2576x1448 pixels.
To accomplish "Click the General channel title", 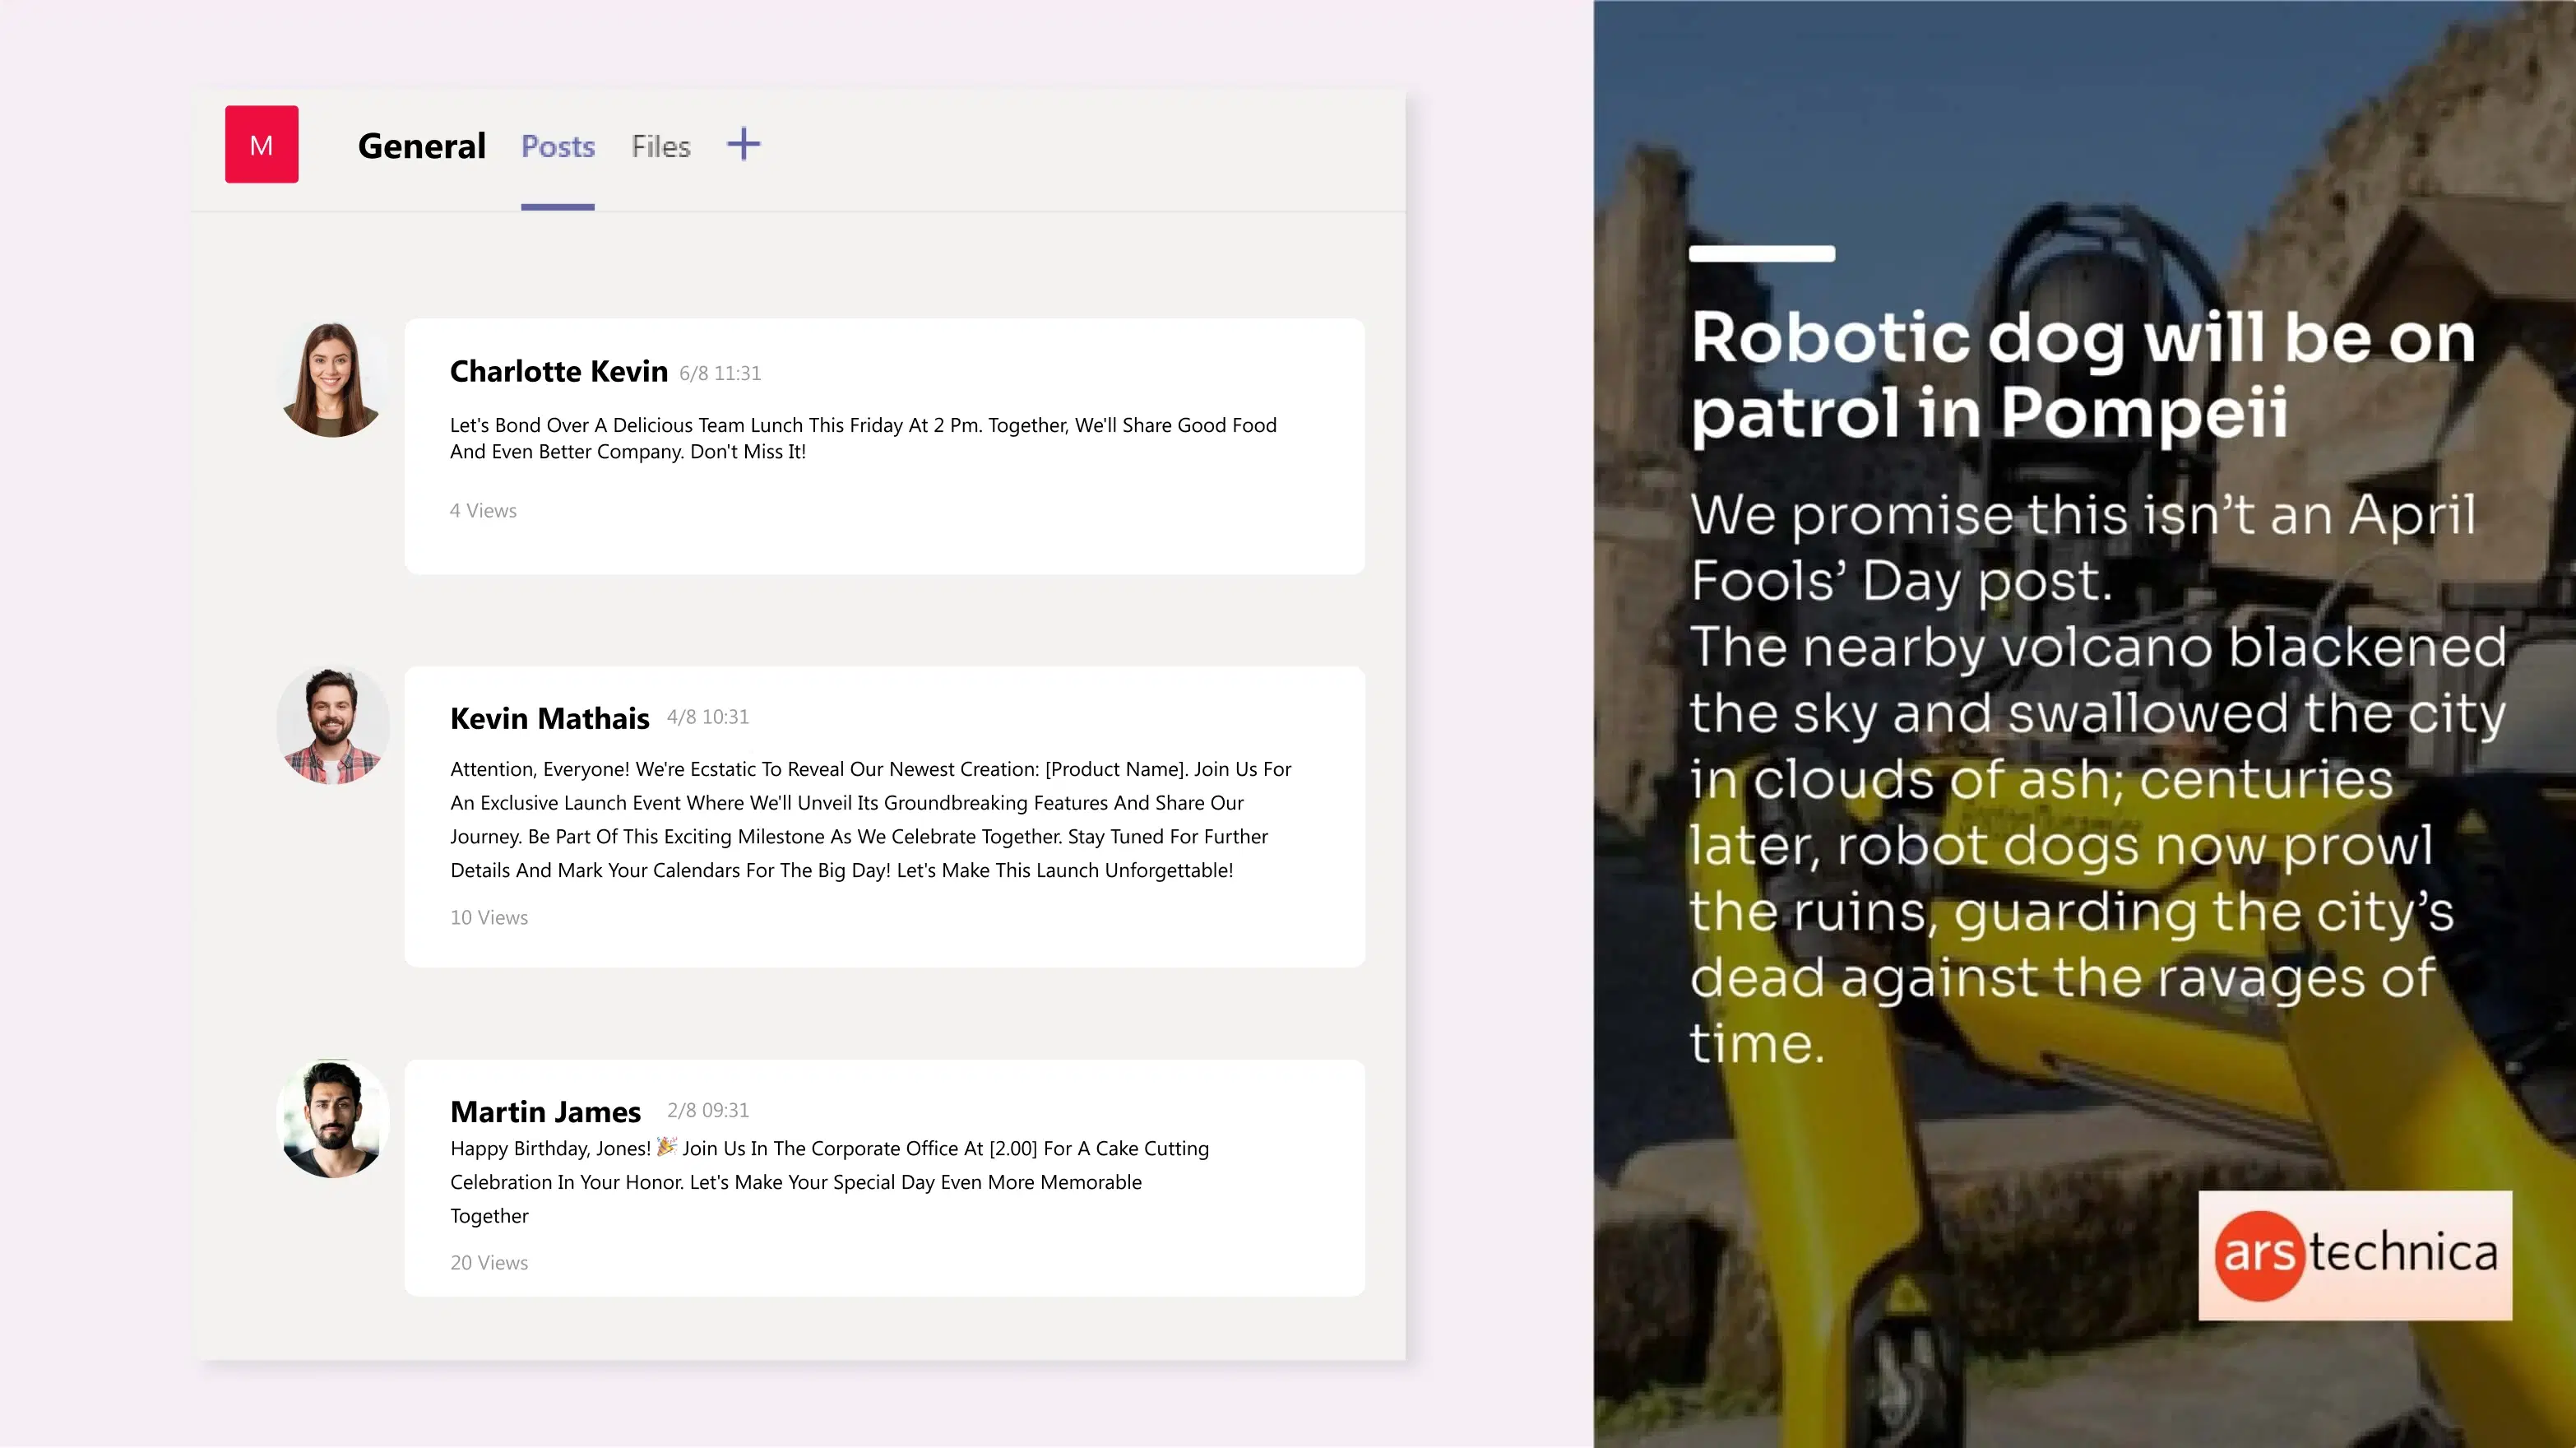I will coord(421,145).
